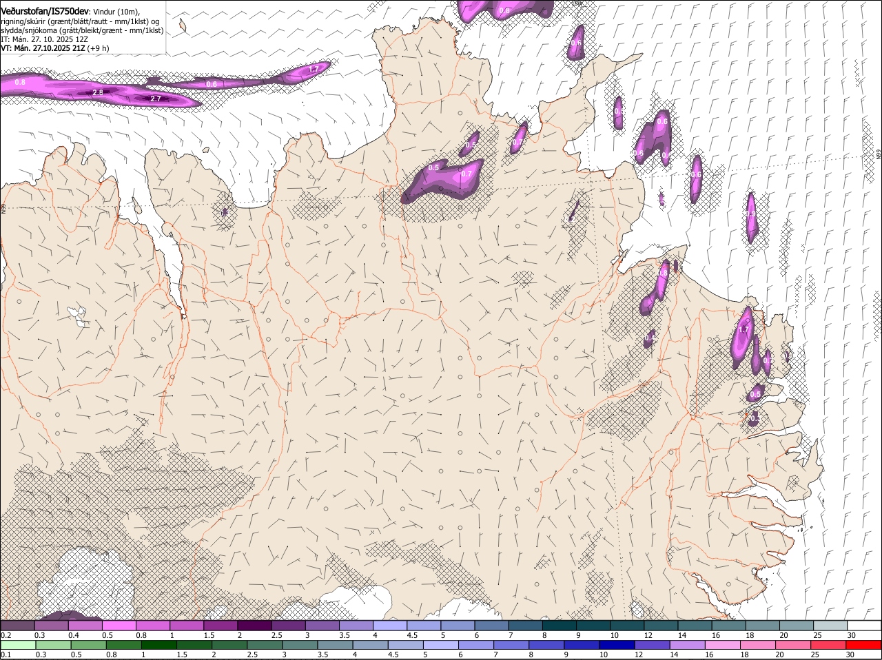The image size is (882, 660).
Task: Click the 'rigning/skúrir' description line
Action: coord(80,21)
